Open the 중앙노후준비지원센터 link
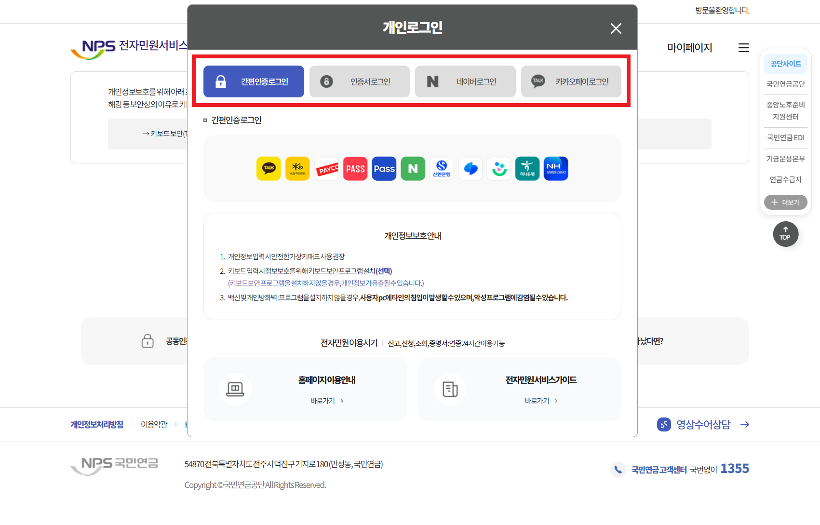 point(786,111)
